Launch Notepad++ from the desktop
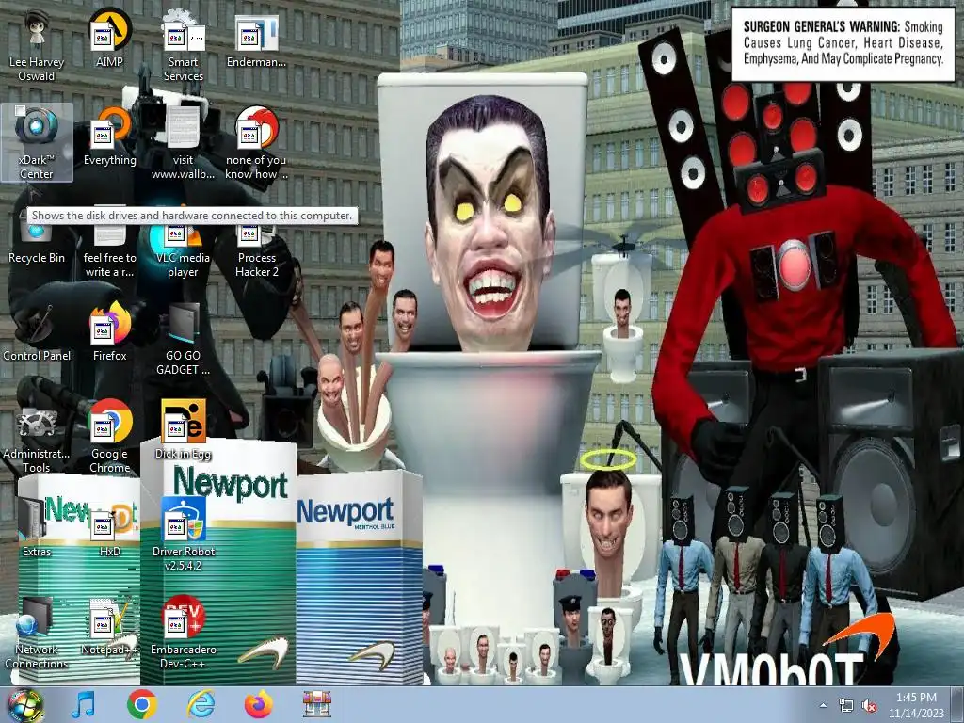The width and height of the screenshot is (964, 723). tap(109, 626)
